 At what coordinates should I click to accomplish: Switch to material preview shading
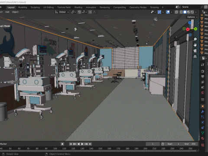coord(188,12)
